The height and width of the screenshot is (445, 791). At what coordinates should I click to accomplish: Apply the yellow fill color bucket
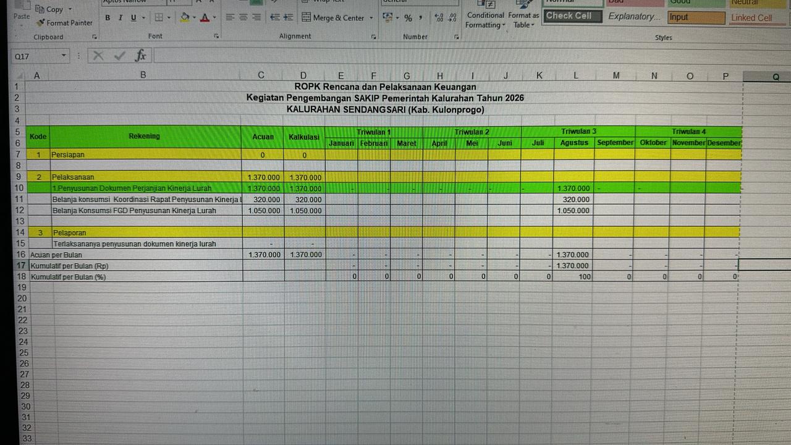click(x=185, y=18)
